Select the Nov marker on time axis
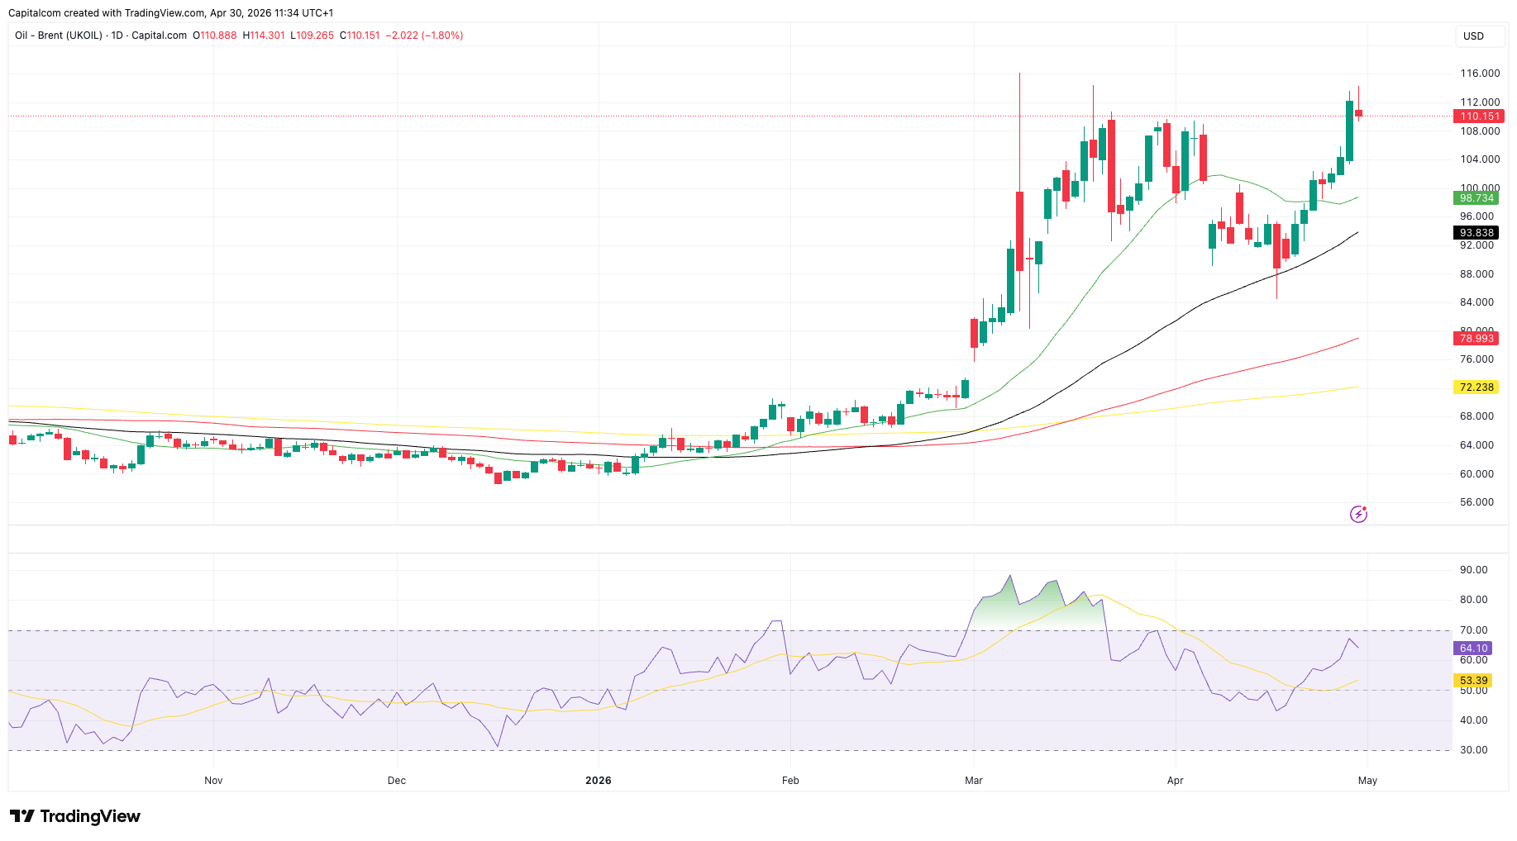The width and height of the screenshot is (1517, 841). click(x=213, y=781)
